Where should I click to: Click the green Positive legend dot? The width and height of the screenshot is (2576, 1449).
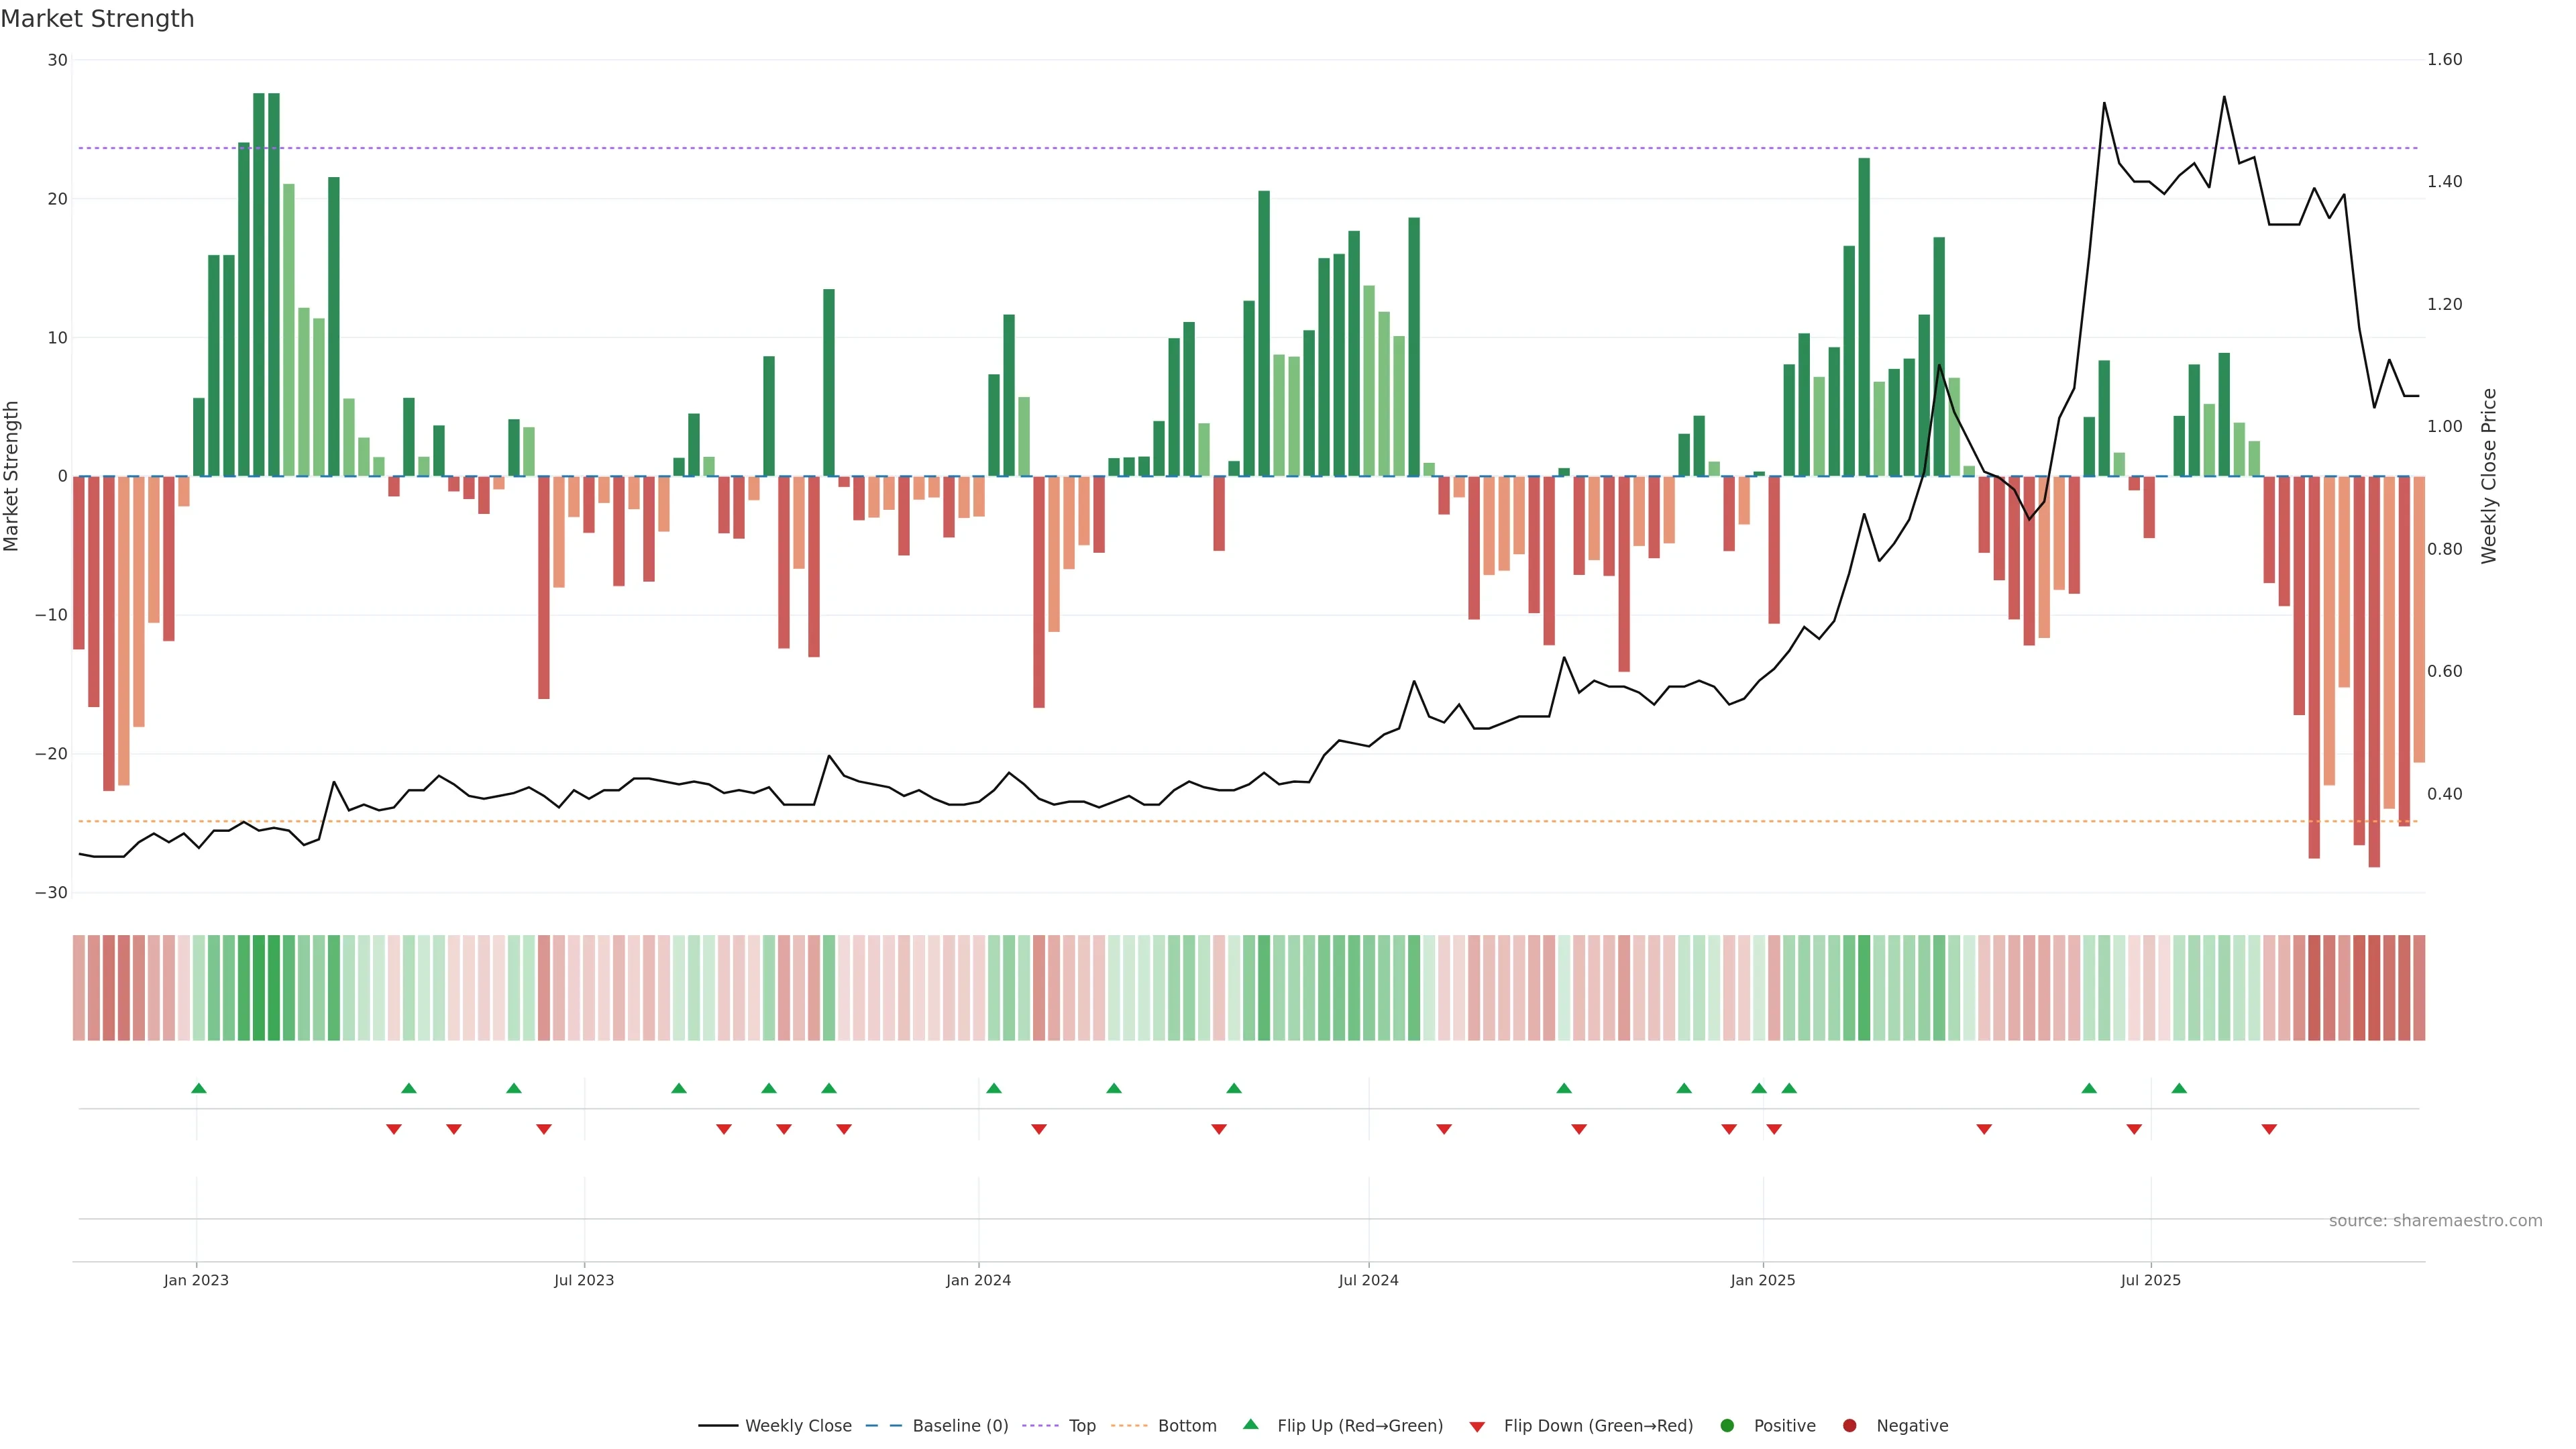(1727, 1425)
